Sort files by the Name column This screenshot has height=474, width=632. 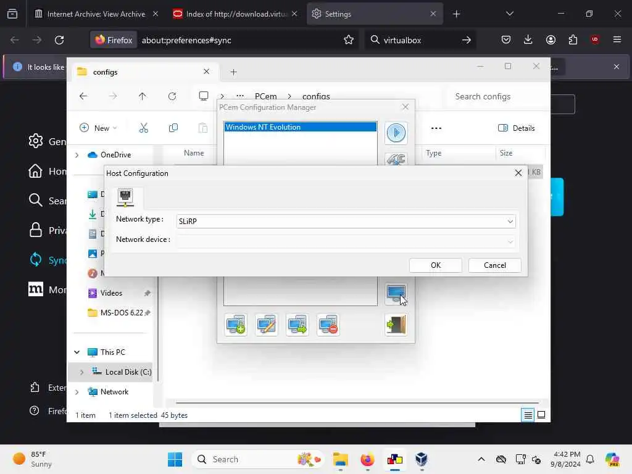[194, 153]
